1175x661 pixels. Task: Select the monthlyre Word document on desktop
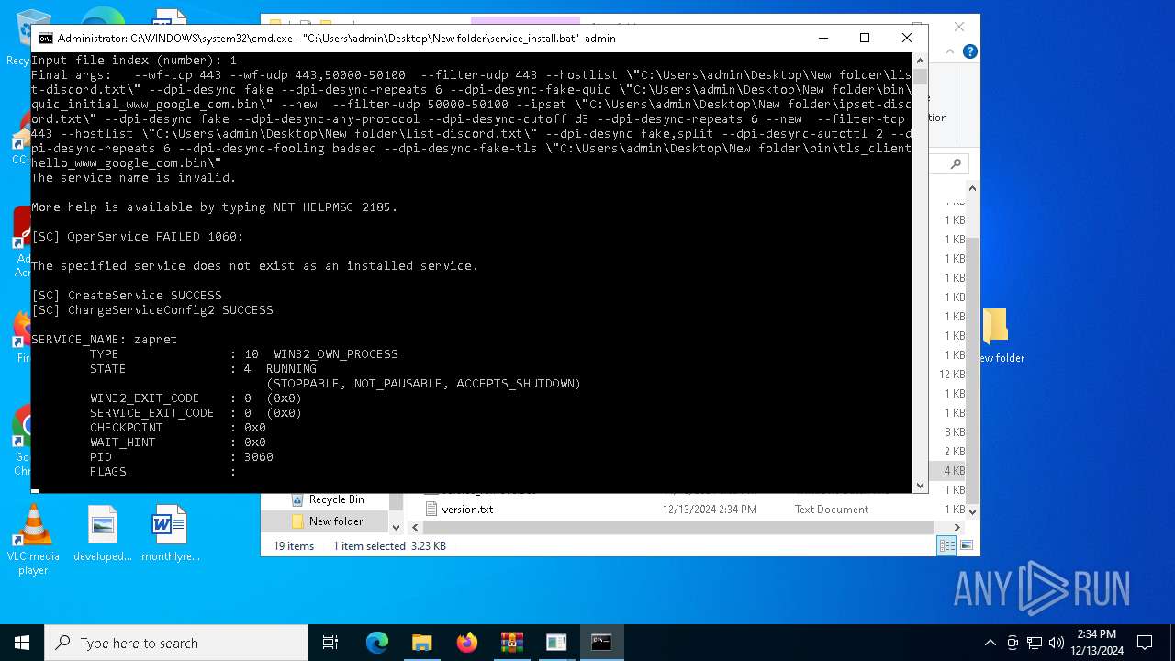coord(170,533)
